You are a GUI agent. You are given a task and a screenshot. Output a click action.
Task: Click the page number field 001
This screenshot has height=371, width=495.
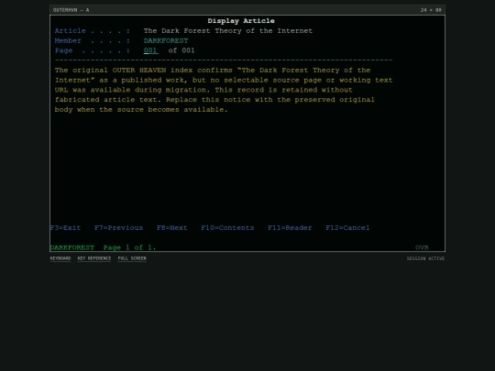[x=151, y=50]
